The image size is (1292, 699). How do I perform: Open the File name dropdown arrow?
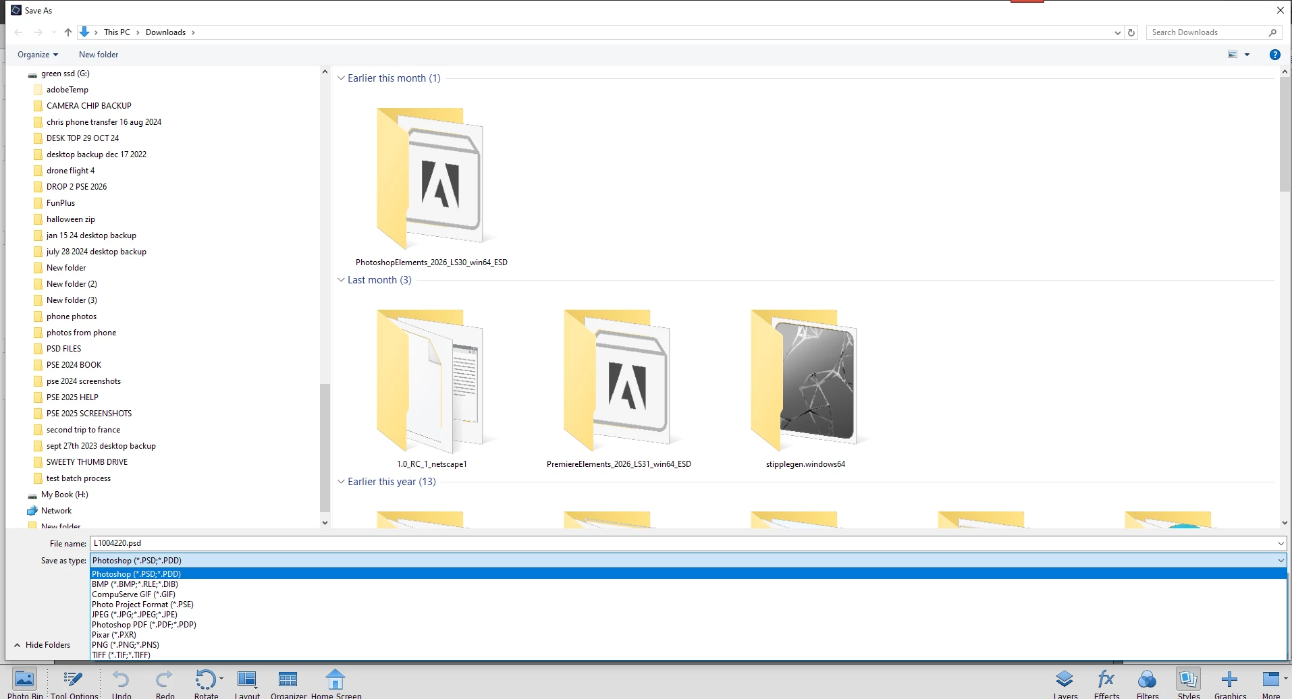pyautogui.click(x=1281, y=543)
